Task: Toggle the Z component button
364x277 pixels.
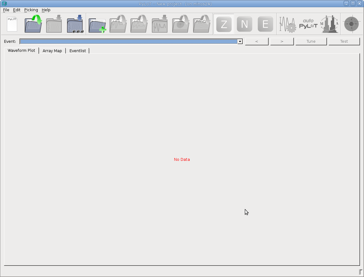Action: coord(224,24)
